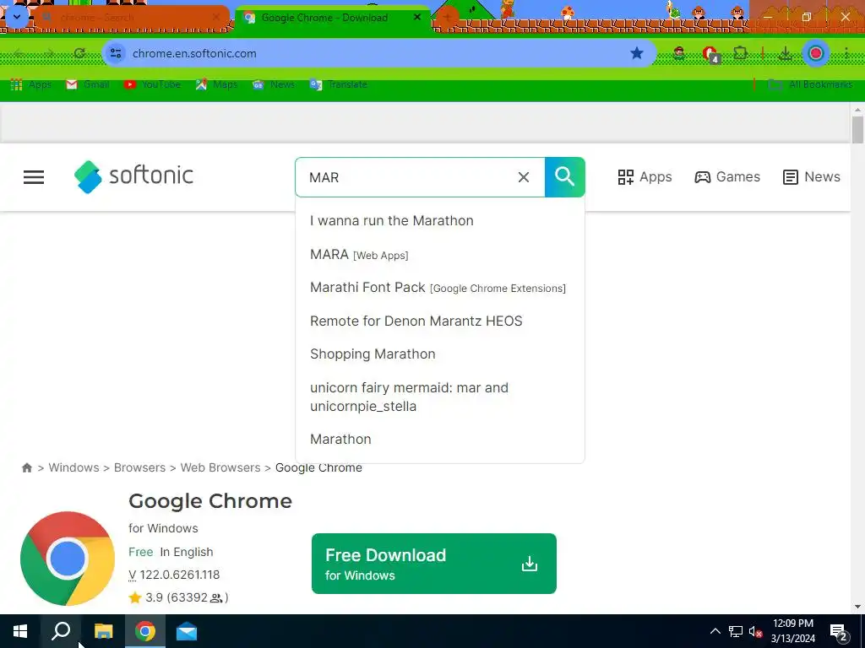Click the Free Download for Windows button
Viewport: 865px width, 648px height.
[433, 563]
